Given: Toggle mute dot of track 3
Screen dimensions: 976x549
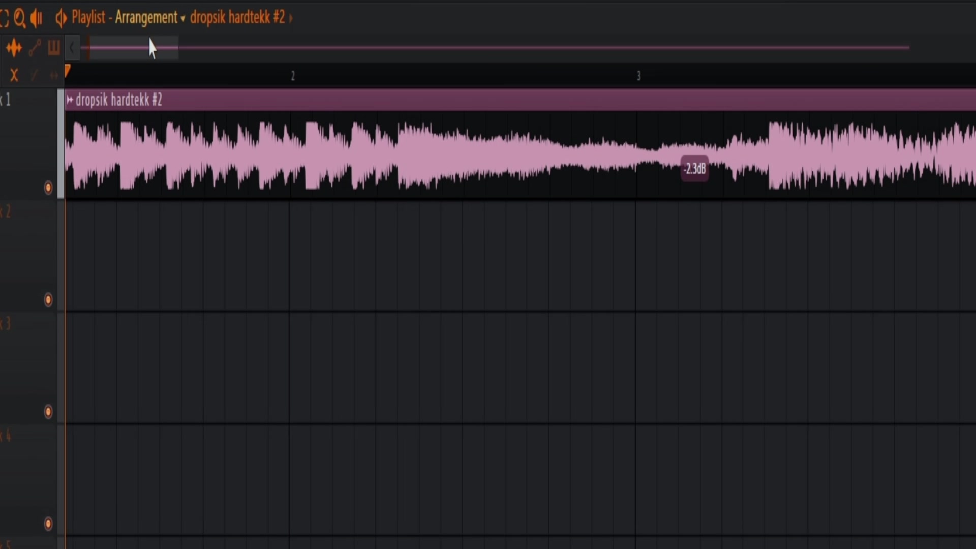Looking at the screenshot, I should pos(48,411).
